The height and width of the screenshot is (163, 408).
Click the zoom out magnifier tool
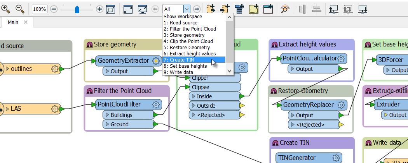tap(20, 9)
